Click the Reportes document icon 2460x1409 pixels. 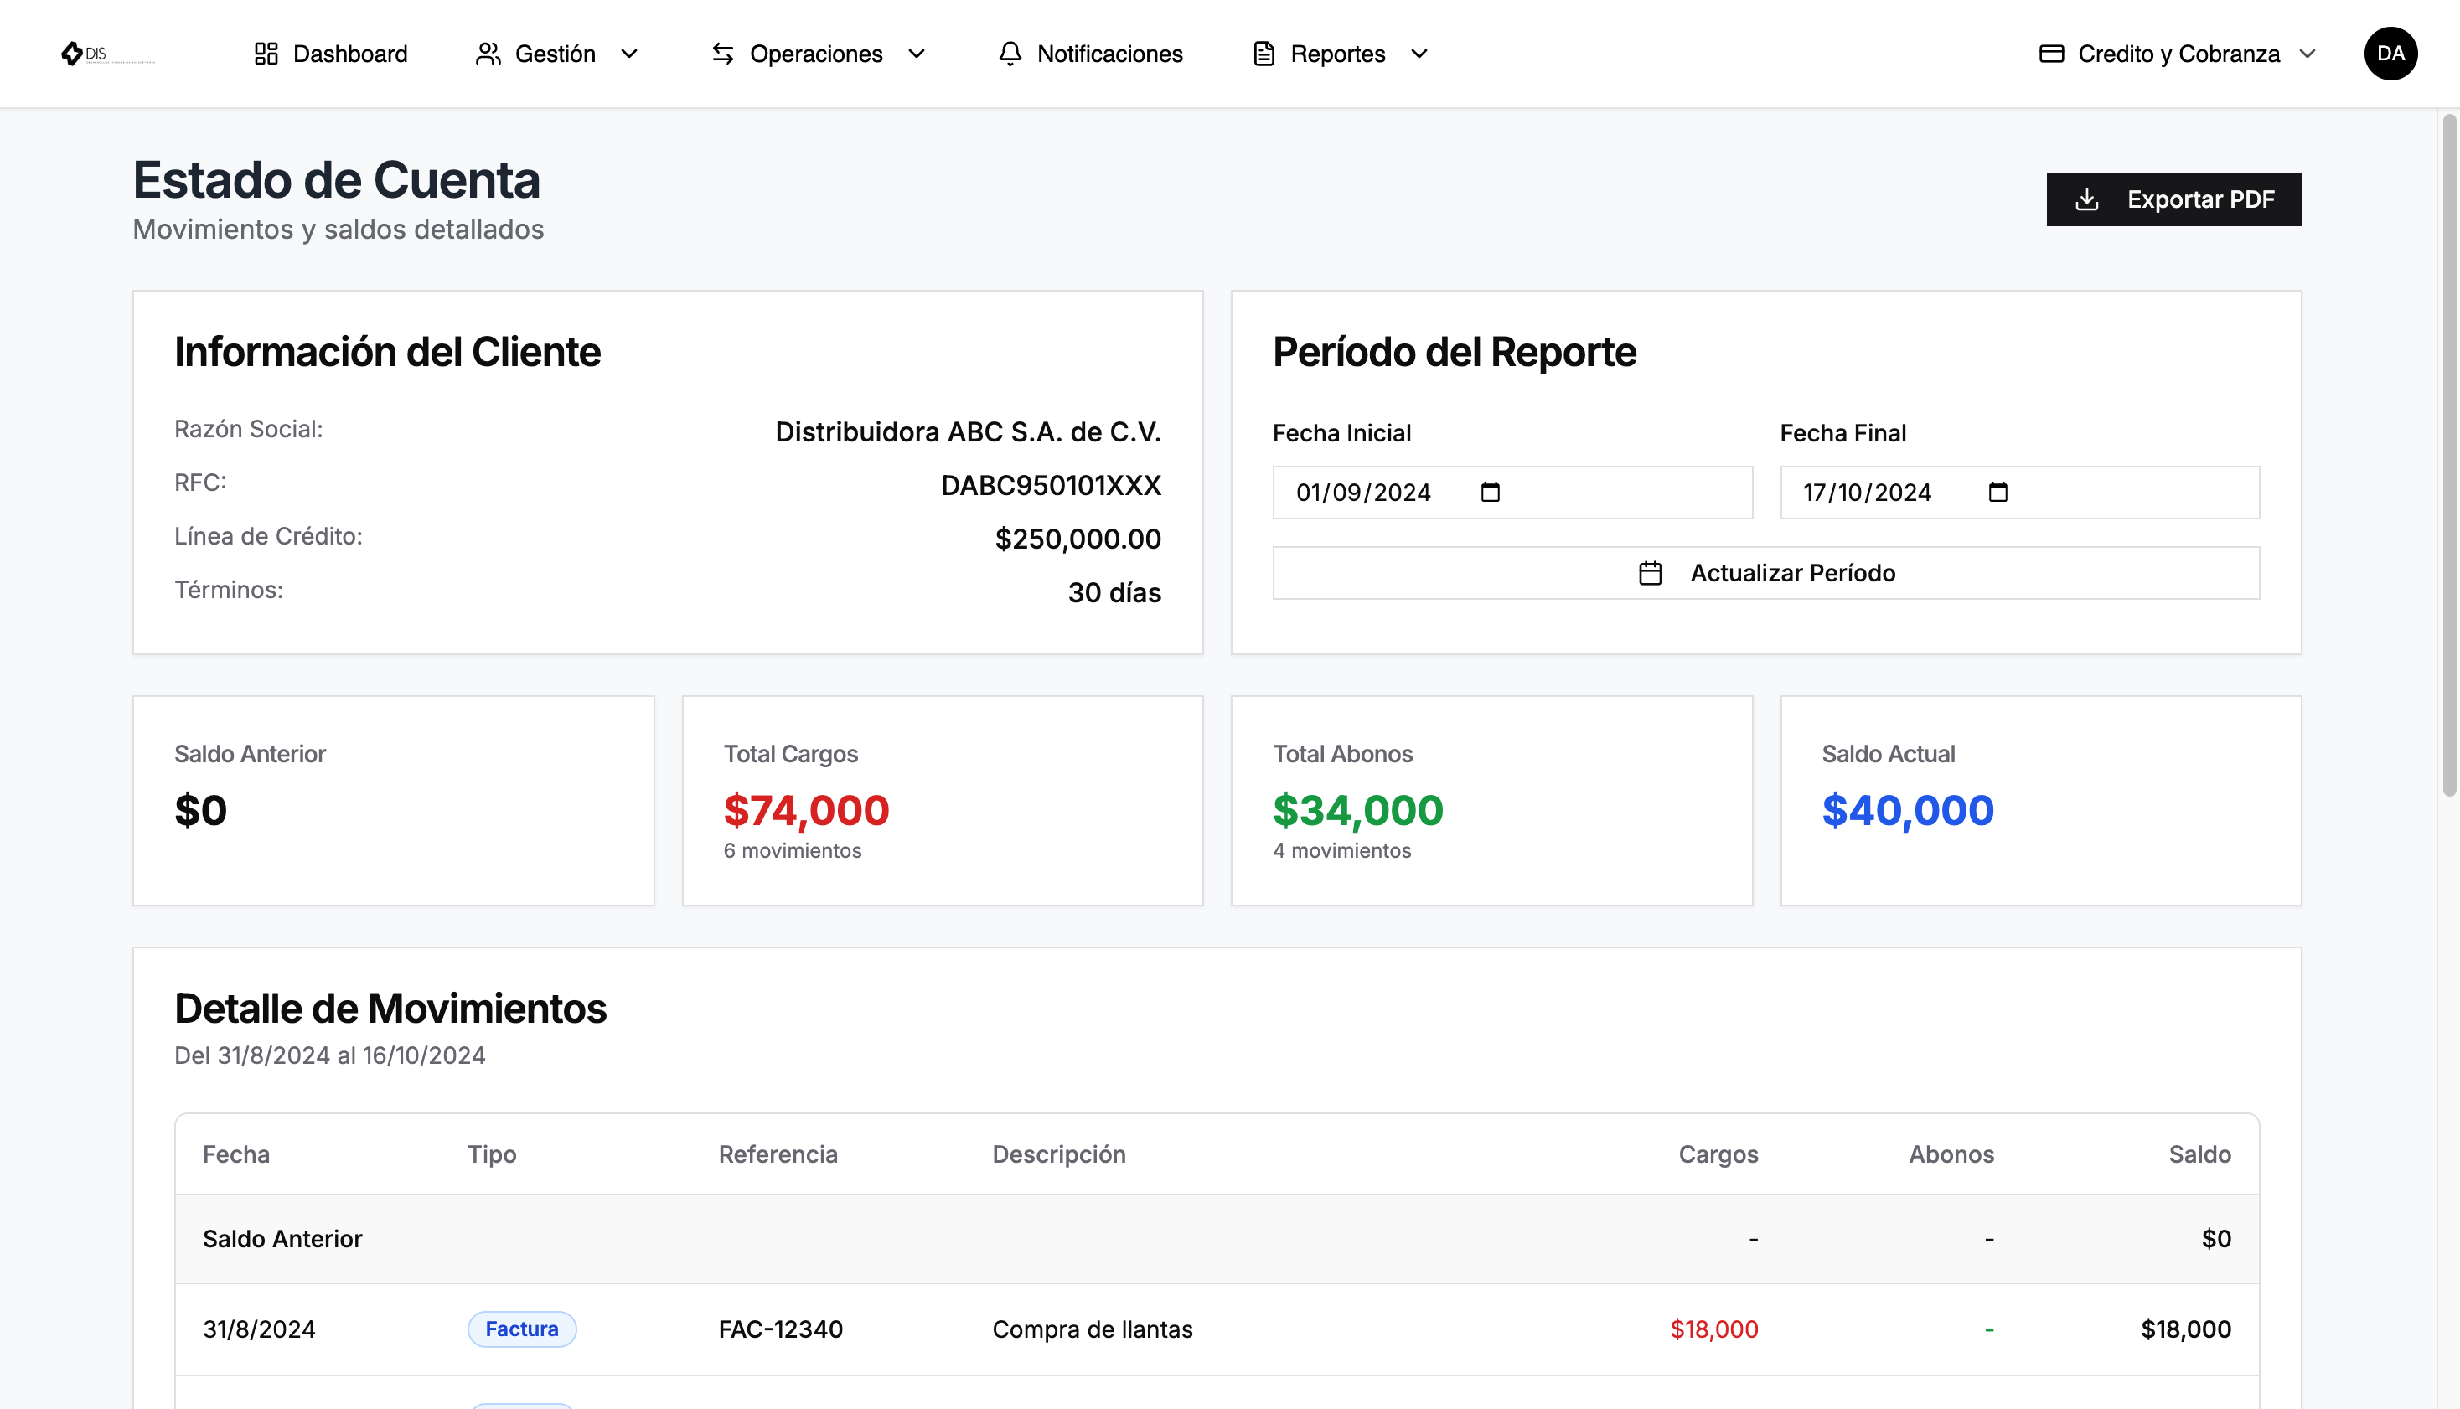coord(1264,54)
